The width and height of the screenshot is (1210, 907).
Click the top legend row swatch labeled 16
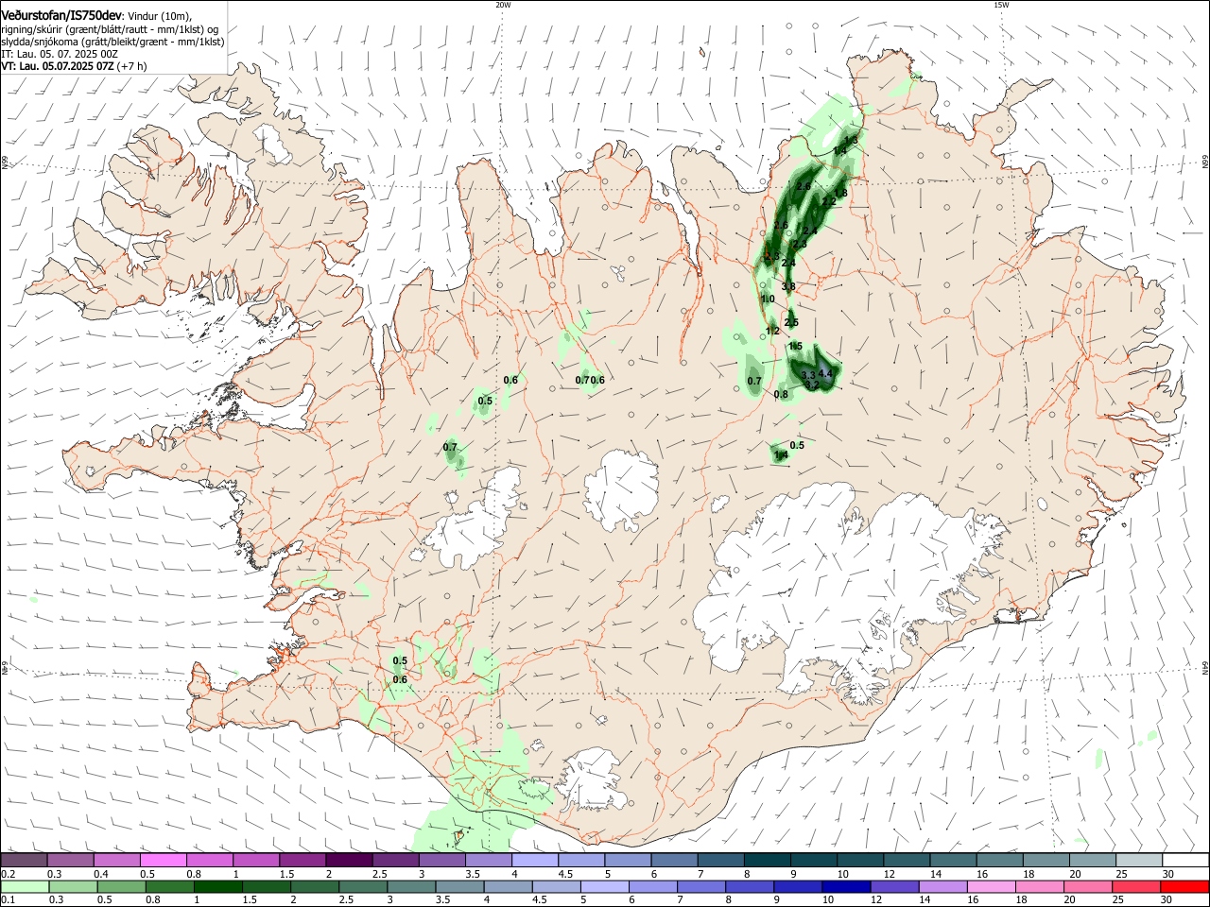(x=1000, y=860)
